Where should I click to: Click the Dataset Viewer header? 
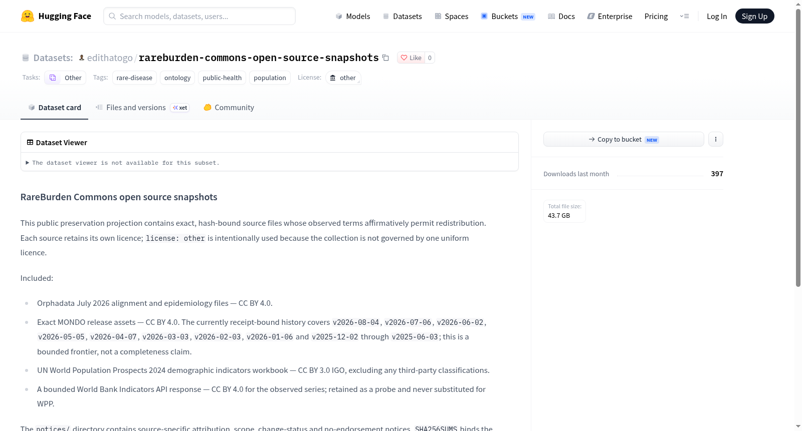click(270, 142)
